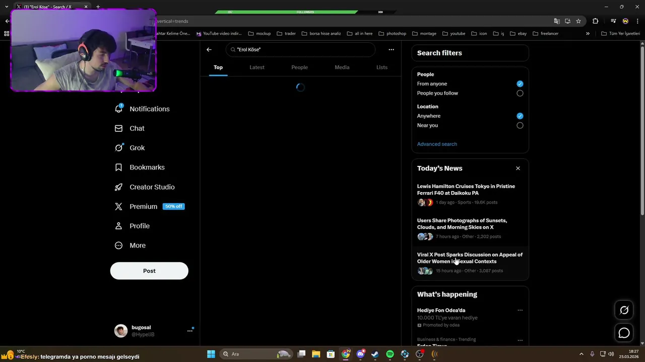Select the From anyone radio option
Screen dimensions: 645x362
coord(520,84)
